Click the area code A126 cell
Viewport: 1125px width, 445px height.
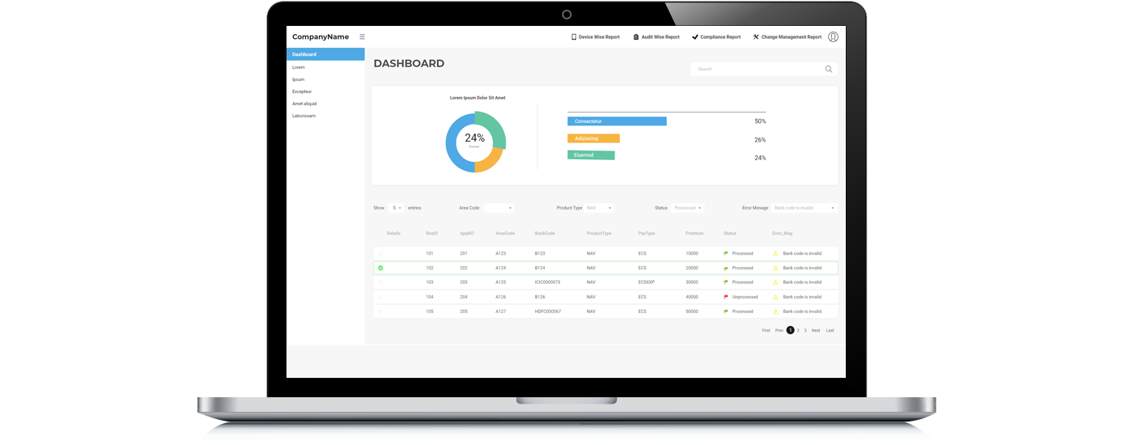point(500,297)
